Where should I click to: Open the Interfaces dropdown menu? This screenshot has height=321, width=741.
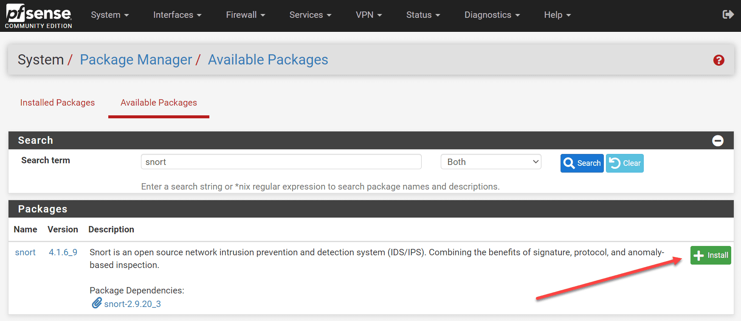[x=177, y=15]
